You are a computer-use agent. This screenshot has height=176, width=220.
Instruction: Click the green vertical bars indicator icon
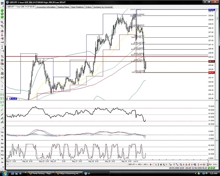[x=2, y=98]
